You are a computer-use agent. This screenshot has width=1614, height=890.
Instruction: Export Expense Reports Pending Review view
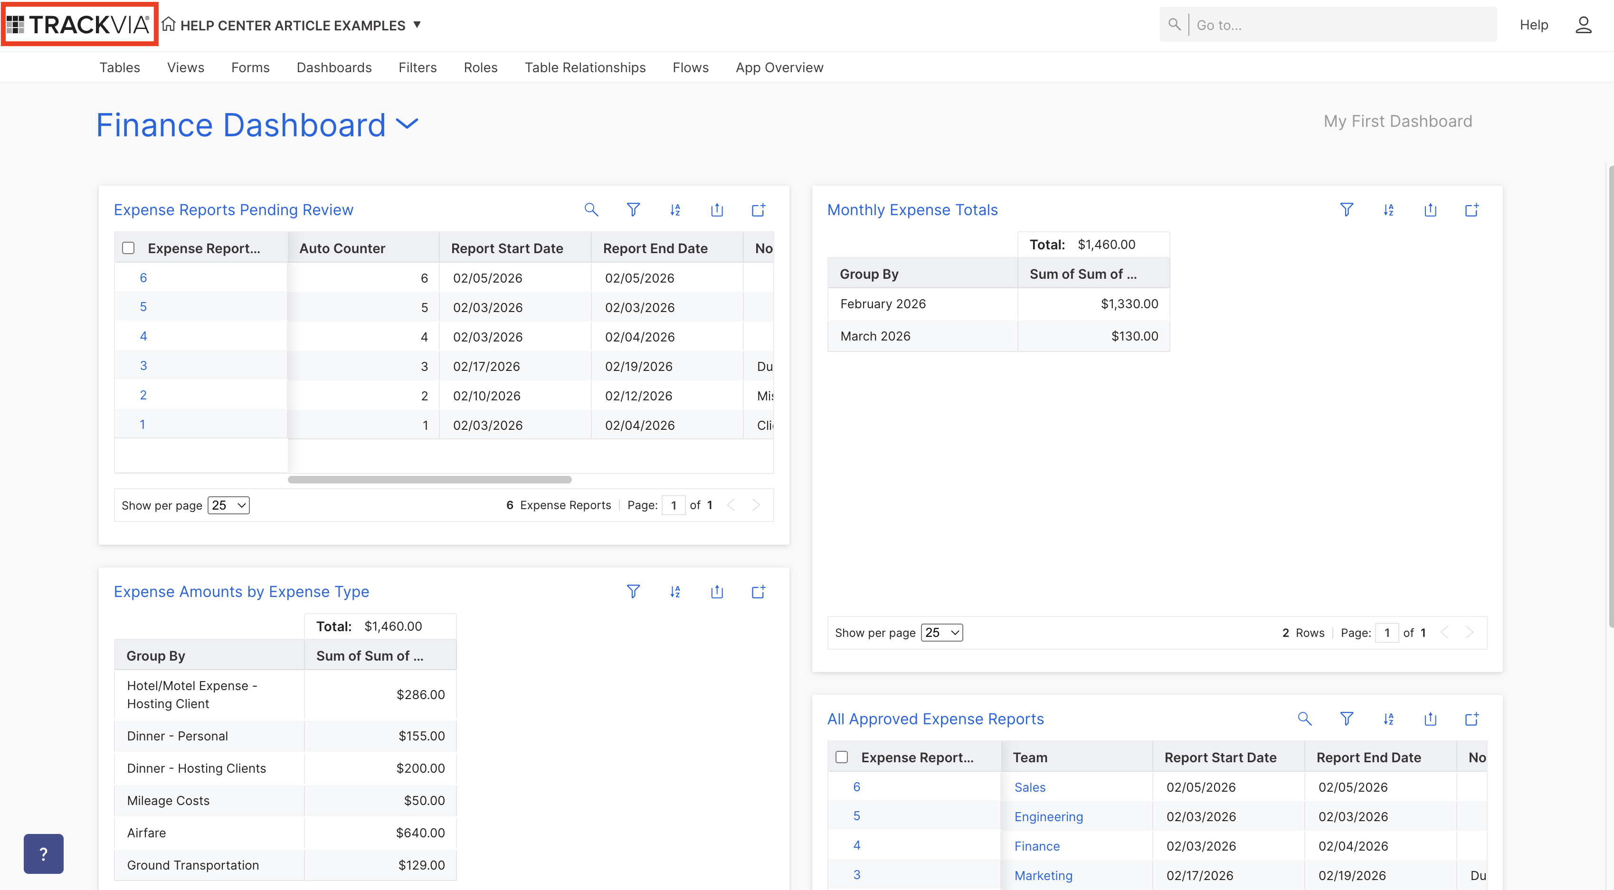tap(717, 210)
